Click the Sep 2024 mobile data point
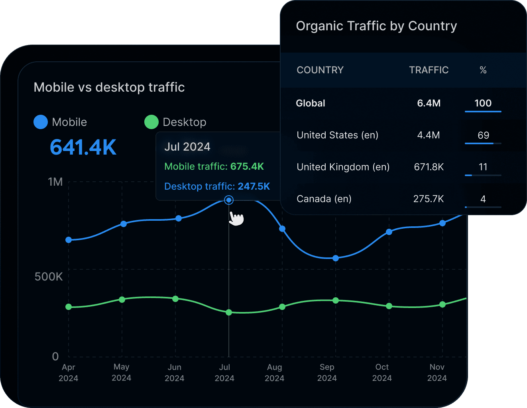This screenshot has height=408, width=527. 335,258
